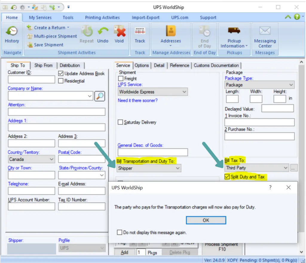Open the Messaging Center
This screenshot has width=306, height=263.
[x=265, y=33]
